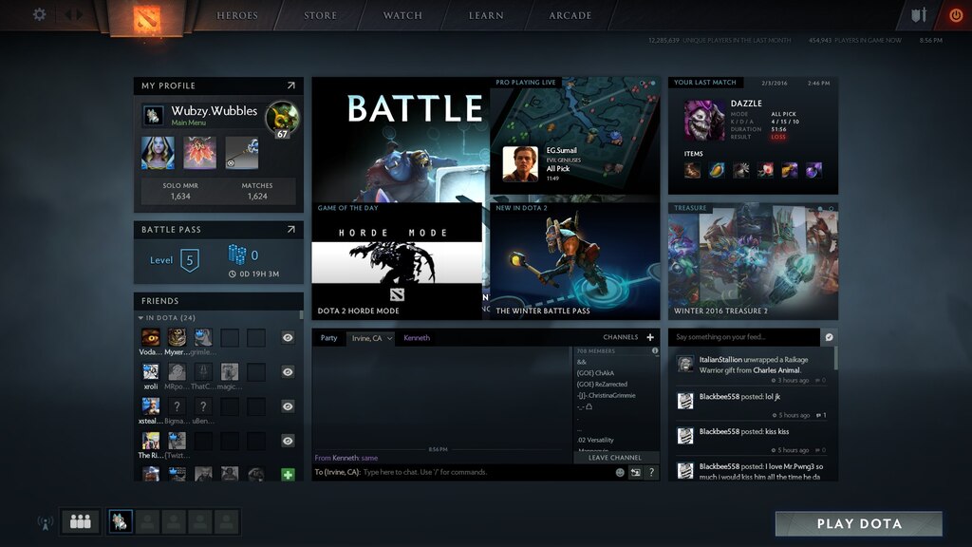Open Battle Pass via its arrow icon
This screenshot has width=972, height=547.
(x=290, y=230)
